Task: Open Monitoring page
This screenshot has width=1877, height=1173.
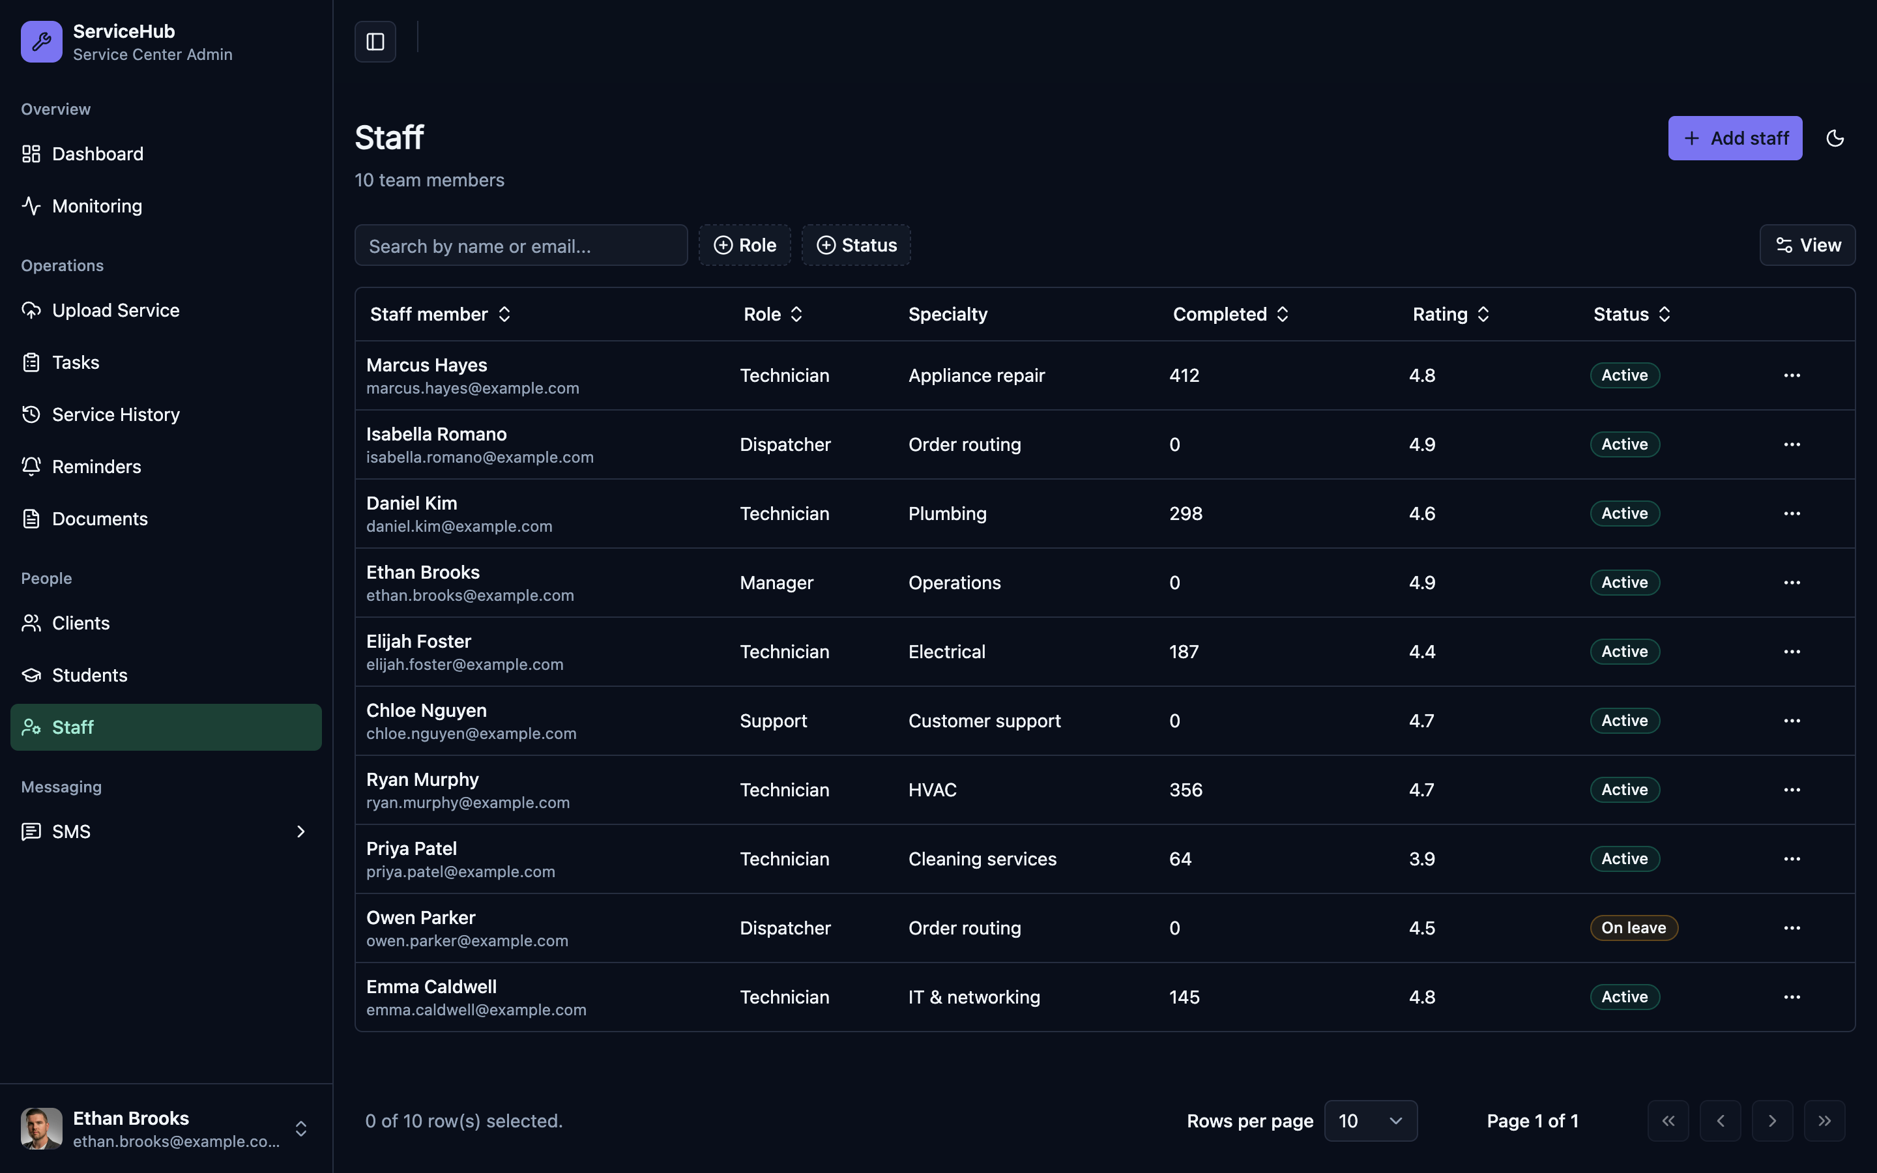Action: [x=166, y=205]
